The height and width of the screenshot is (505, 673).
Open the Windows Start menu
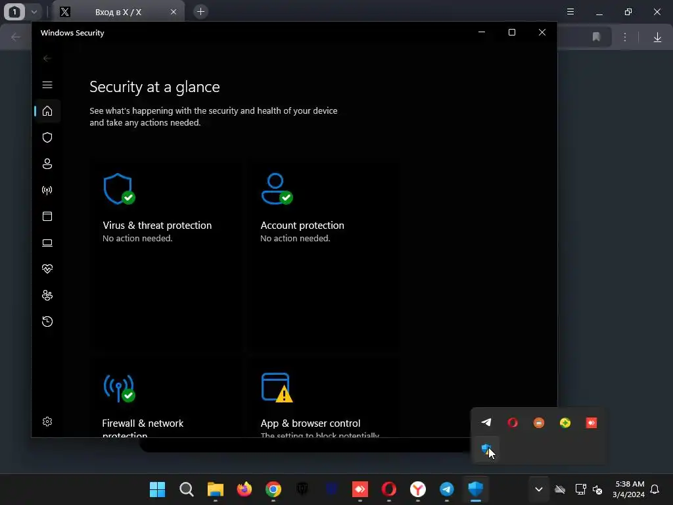pos(158,489)
